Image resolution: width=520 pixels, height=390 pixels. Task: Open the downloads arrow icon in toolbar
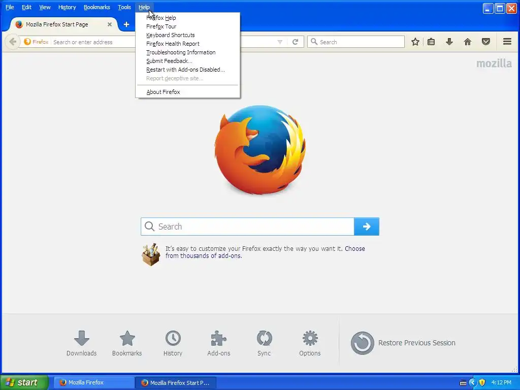point(449,42)
